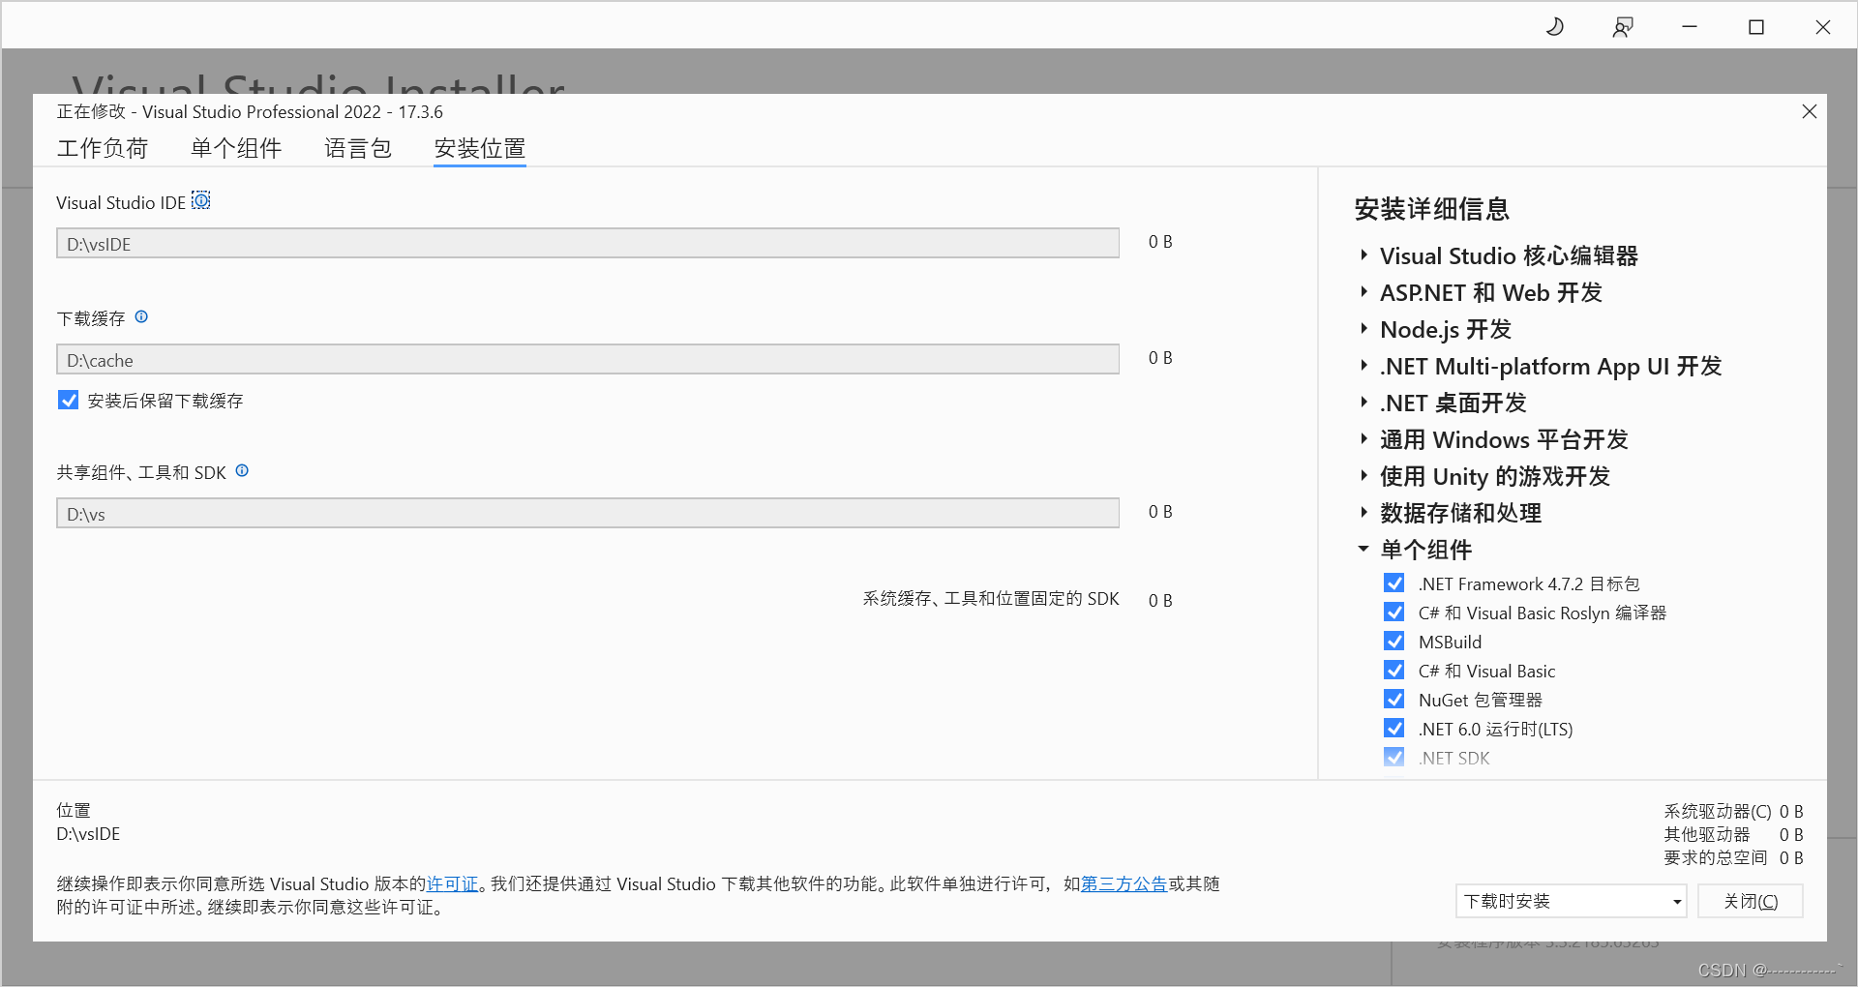This screenshot has width=1858, height=987.
Task: Open the 第三方公告 link
Action: (1124, 883)
